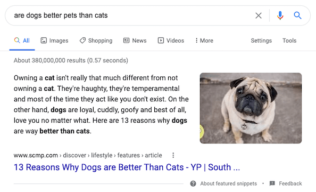The width and height of the screenshot is (316, 192).
Task: Click the About featured snippets link
Action: (x=228, y=183)
